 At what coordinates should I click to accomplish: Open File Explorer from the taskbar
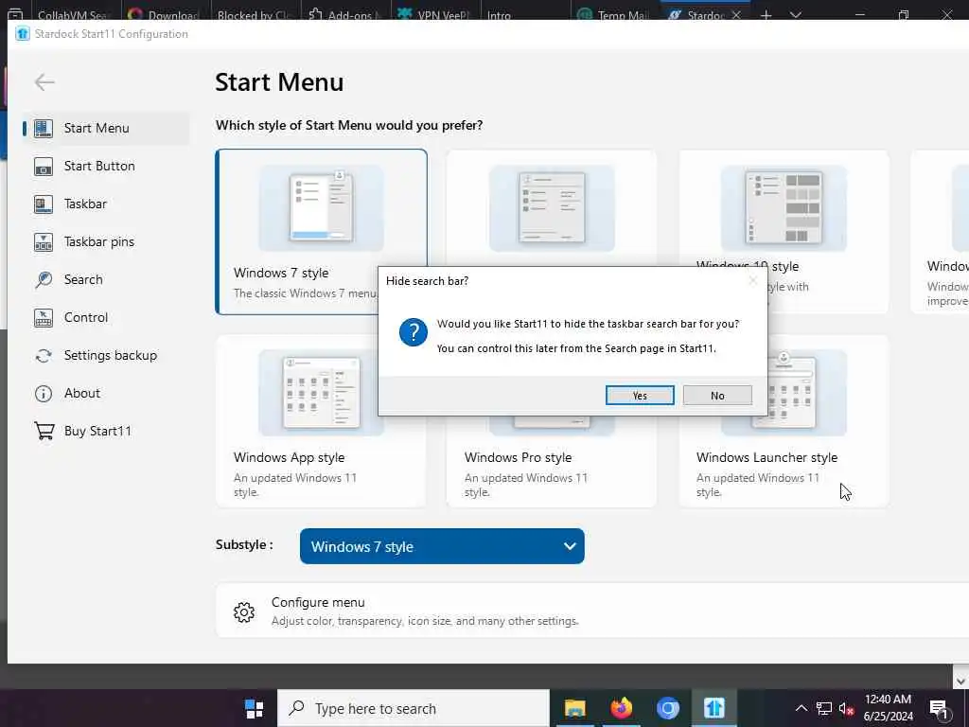[574, 708]
